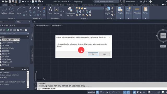Click the Refresh icon in project manager toolbar
The image size is (167, 94).
(x=8, y=30)
